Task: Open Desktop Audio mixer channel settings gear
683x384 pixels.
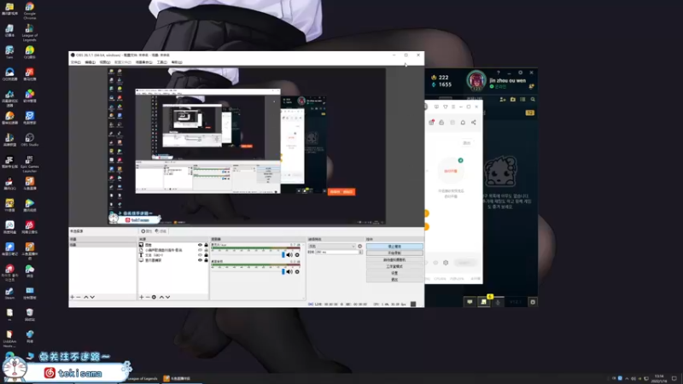Action: click(x=297, y=271)
